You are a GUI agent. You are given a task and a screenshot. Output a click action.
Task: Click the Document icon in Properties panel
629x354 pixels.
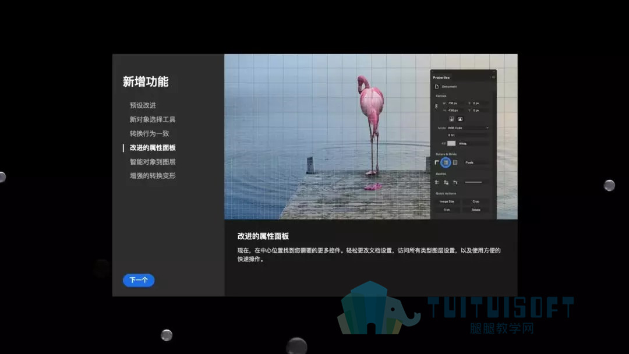[x=437, y=87]
